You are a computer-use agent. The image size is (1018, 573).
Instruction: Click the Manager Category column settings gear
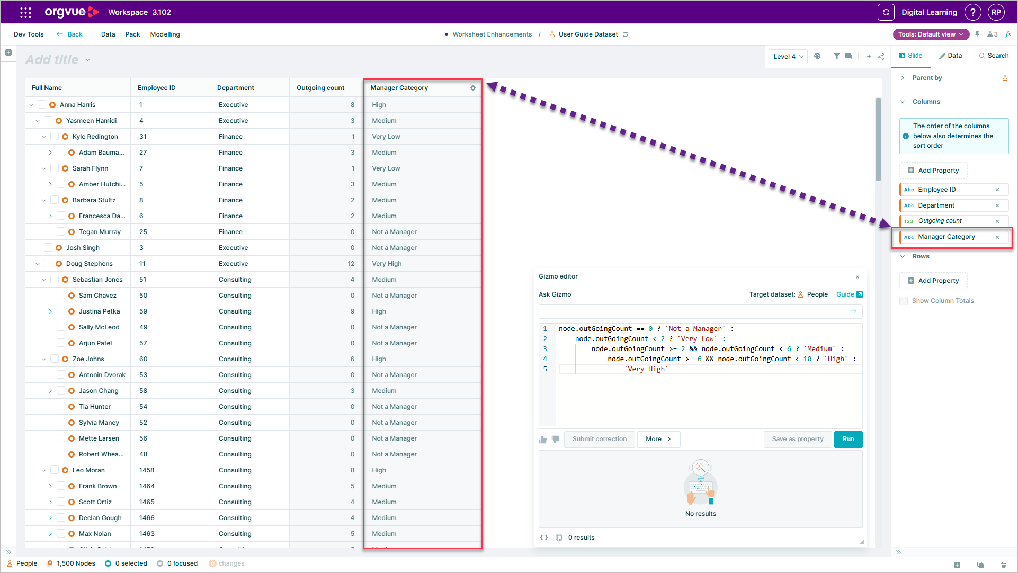[473, 88]
